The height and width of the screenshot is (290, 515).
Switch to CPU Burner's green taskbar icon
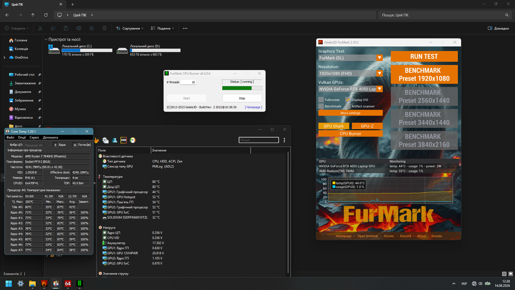(80, 284)
